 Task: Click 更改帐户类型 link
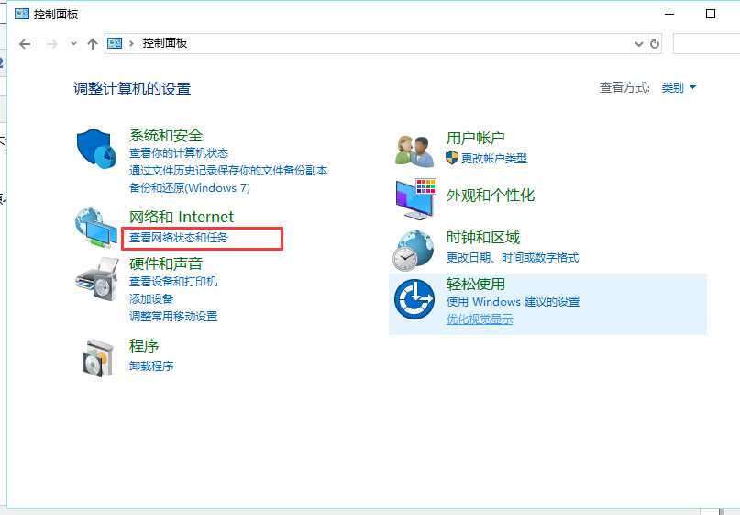(x=494, y=158)
